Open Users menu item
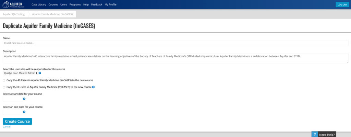Screen dimensions: 351x137 tap(63, 4)
